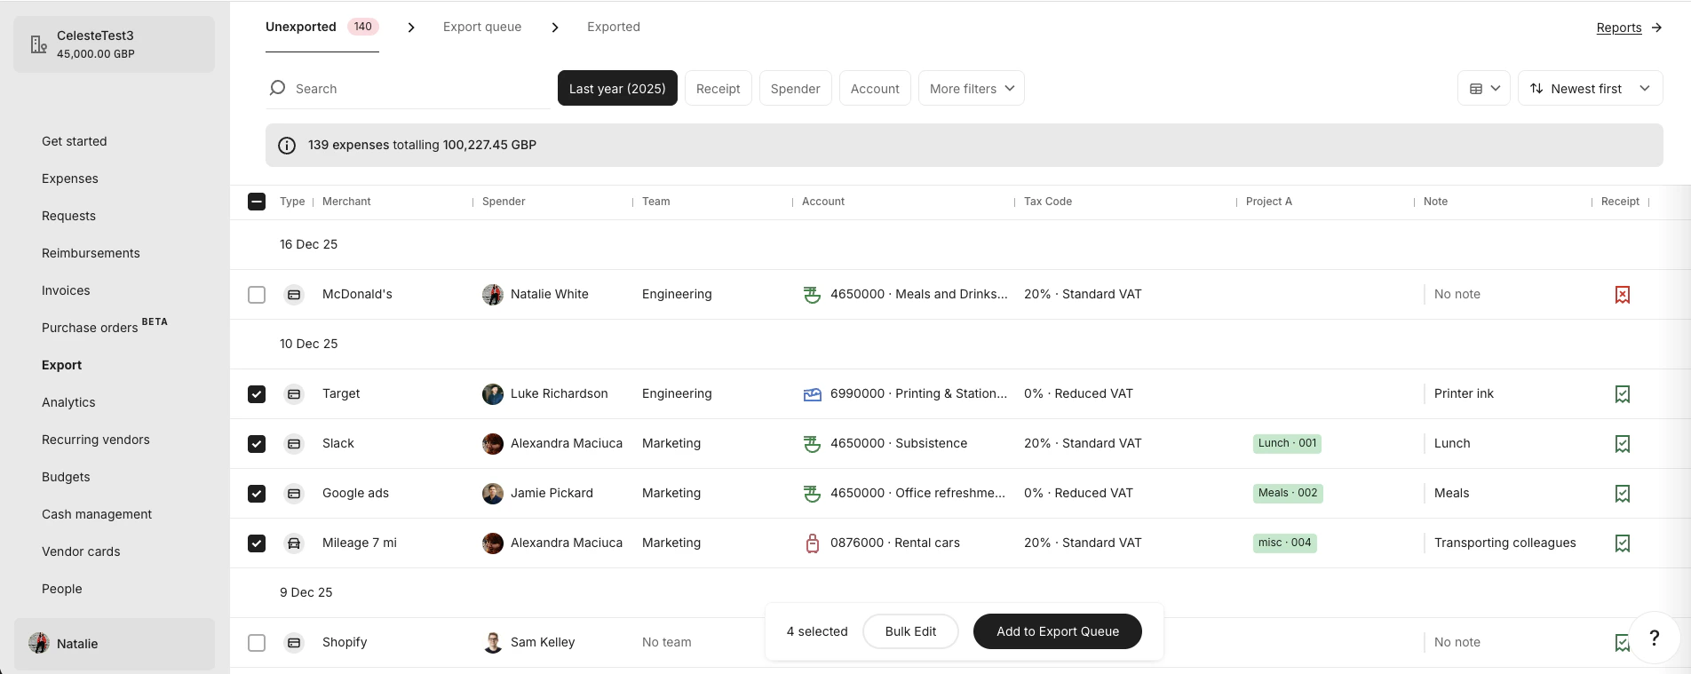Open the receipt icon for Target
The width and height of the screenshot is (1691, 674).
coord(1623,394)
